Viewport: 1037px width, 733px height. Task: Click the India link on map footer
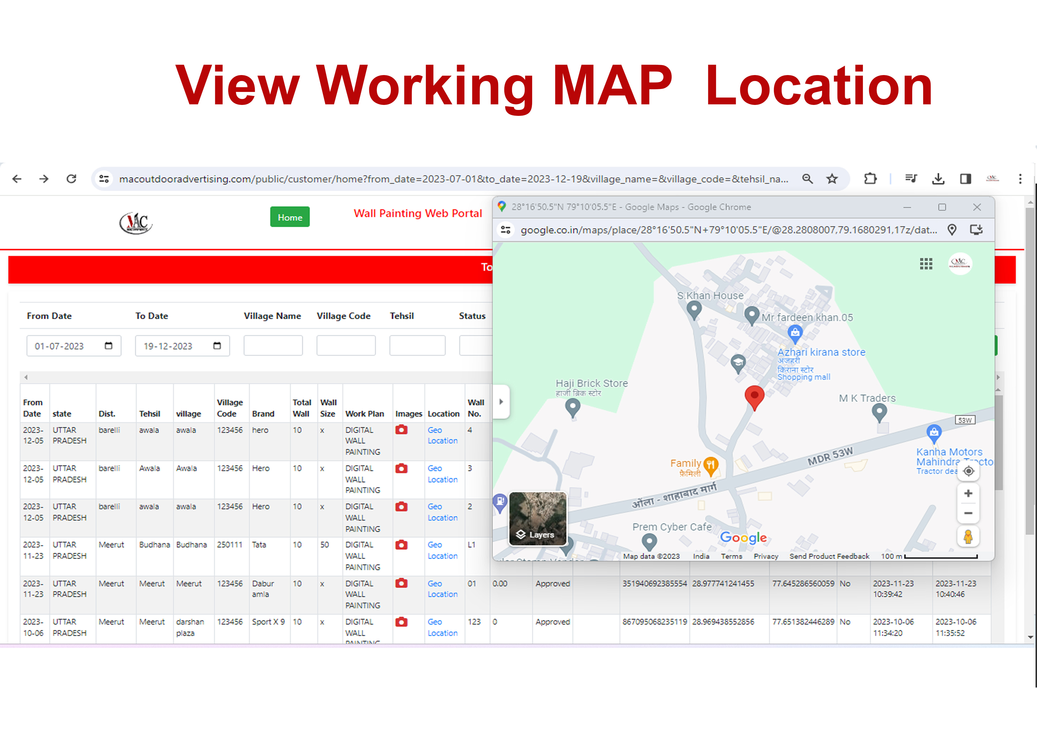[701, 557]
